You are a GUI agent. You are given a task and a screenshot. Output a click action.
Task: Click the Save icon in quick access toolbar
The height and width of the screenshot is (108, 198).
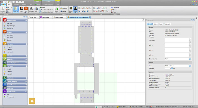5,2
